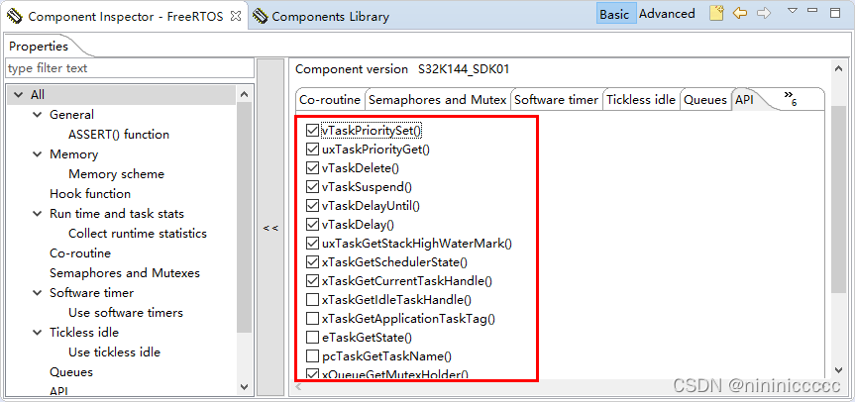This screenshot has width=855, height=402.
Task: Switch to Basic view mode
Action: click(615, 14)
